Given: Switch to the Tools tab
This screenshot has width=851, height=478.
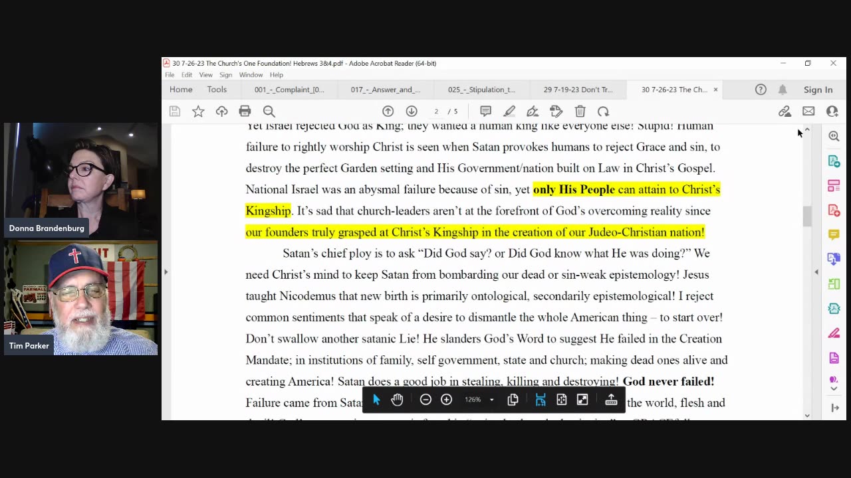Looking at the screenshot, I should 217,90.
